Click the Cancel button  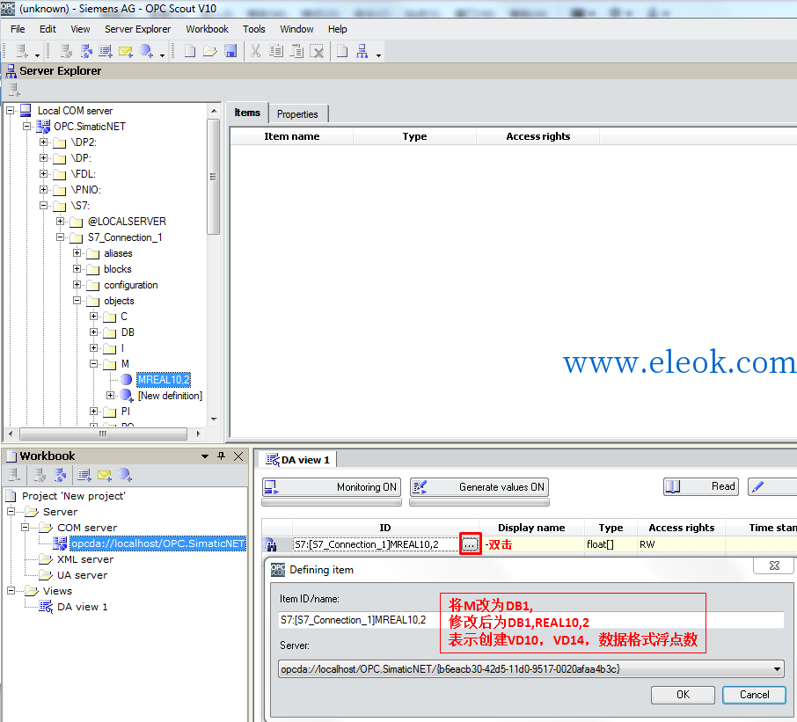click(x=754, y=695)
